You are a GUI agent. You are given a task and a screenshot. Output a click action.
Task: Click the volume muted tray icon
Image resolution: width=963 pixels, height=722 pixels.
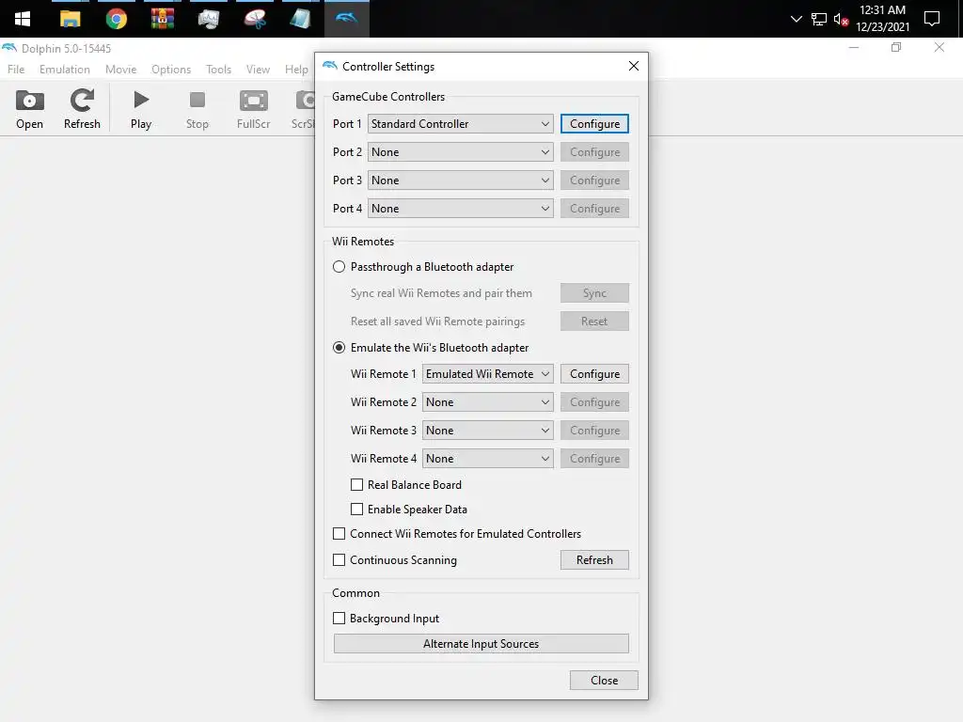[841, 19]
